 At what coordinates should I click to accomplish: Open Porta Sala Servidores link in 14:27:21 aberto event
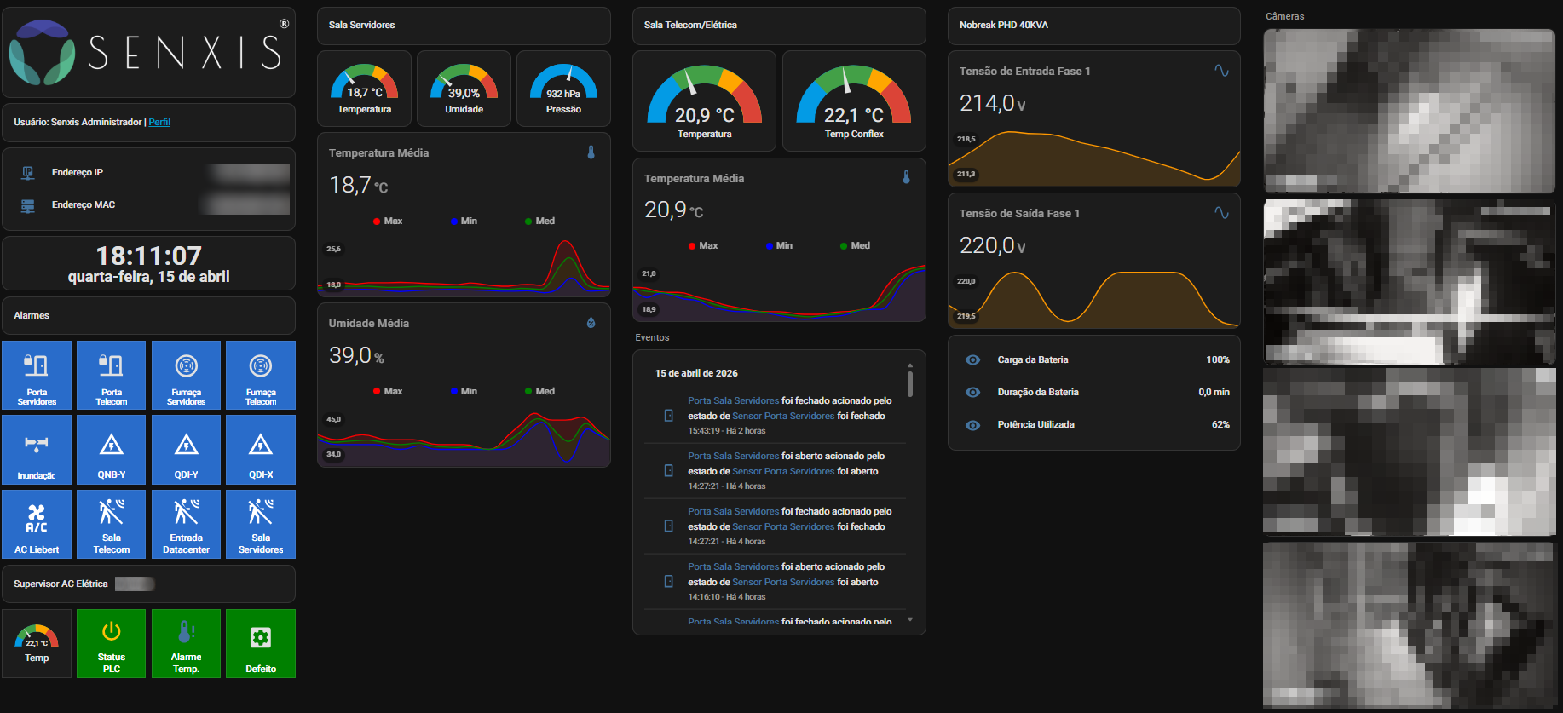733,456
